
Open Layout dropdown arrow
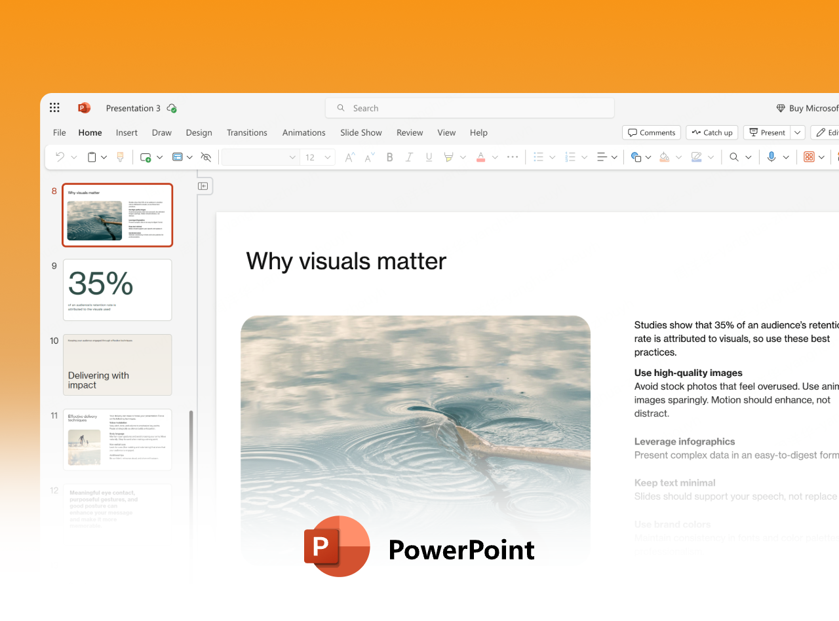click(189, 157)
